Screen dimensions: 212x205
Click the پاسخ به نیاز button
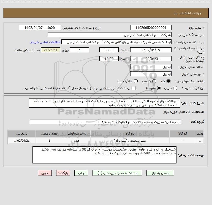160,173
